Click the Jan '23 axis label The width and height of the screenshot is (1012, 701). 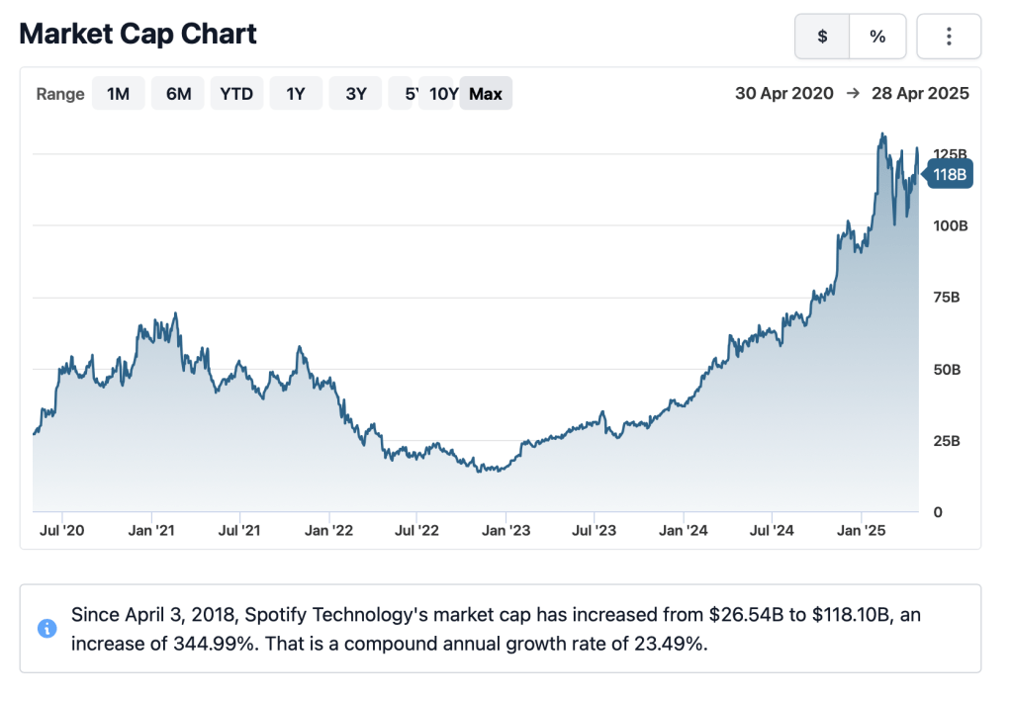506,531
